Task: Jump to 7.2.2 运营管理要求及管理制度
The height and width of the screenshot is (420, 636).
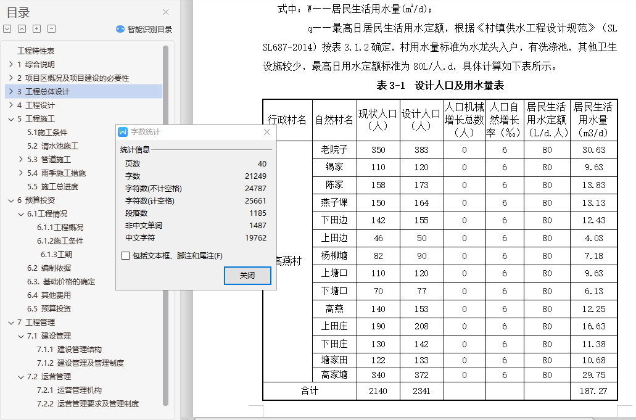Action: (x=88, y=404)
